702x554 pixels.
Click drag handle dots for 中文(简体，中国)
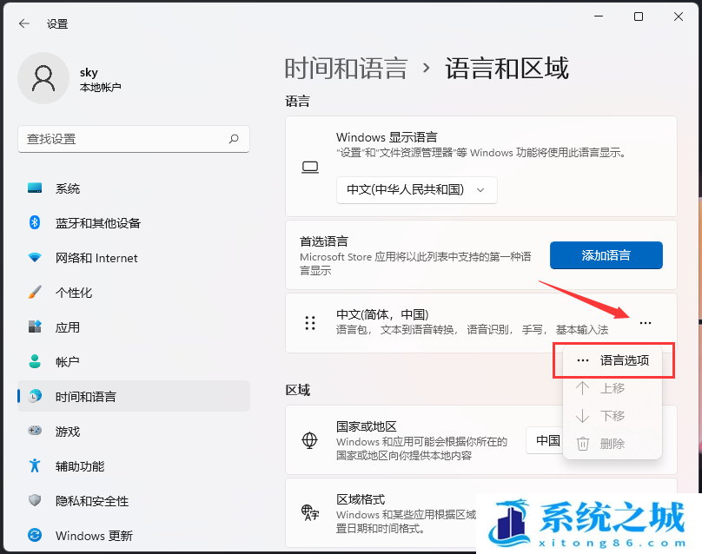click(310, 323)
